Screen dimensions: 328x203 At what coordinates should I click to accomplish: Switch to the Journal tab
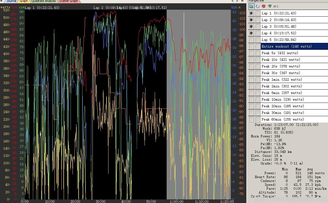click(x=11, y=1)
